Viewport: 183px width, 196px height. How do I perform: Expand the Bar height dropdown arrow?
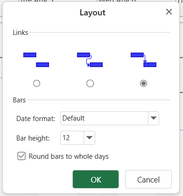89,138
